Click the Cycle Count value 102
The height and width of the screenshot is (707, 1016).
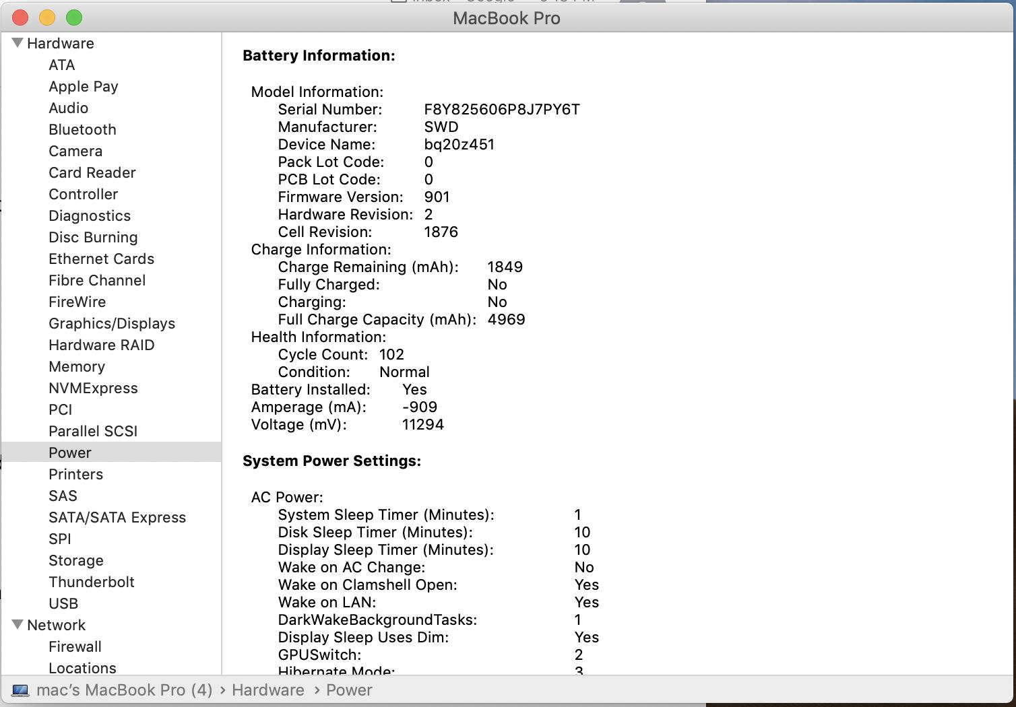pos(391,354)
